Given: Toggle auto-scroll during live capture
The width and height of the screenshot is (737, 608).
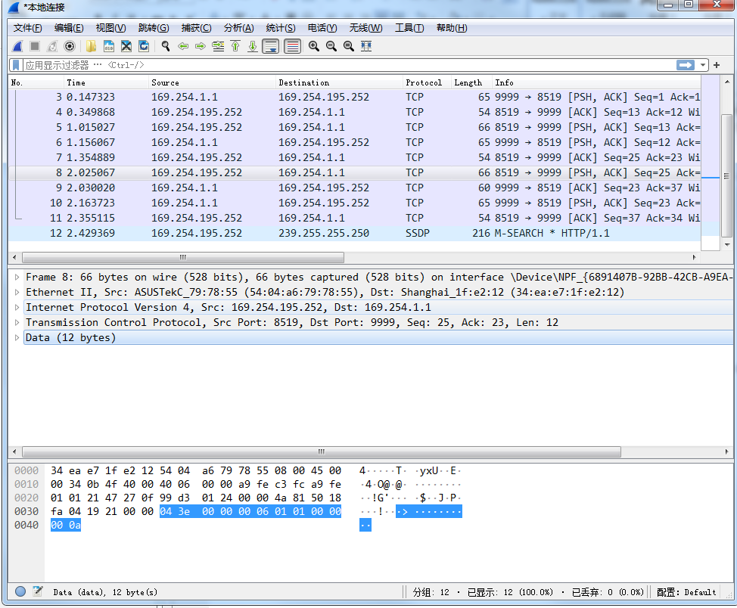Looking at the screenshot, I should tap(271, 46).
